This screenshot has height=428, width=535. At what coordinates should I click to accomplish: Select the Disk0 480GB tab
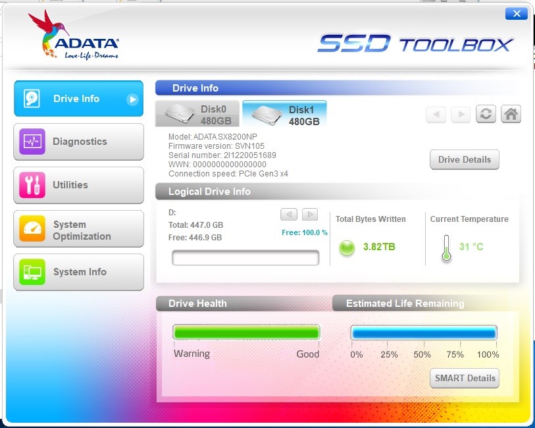[197, 114]
